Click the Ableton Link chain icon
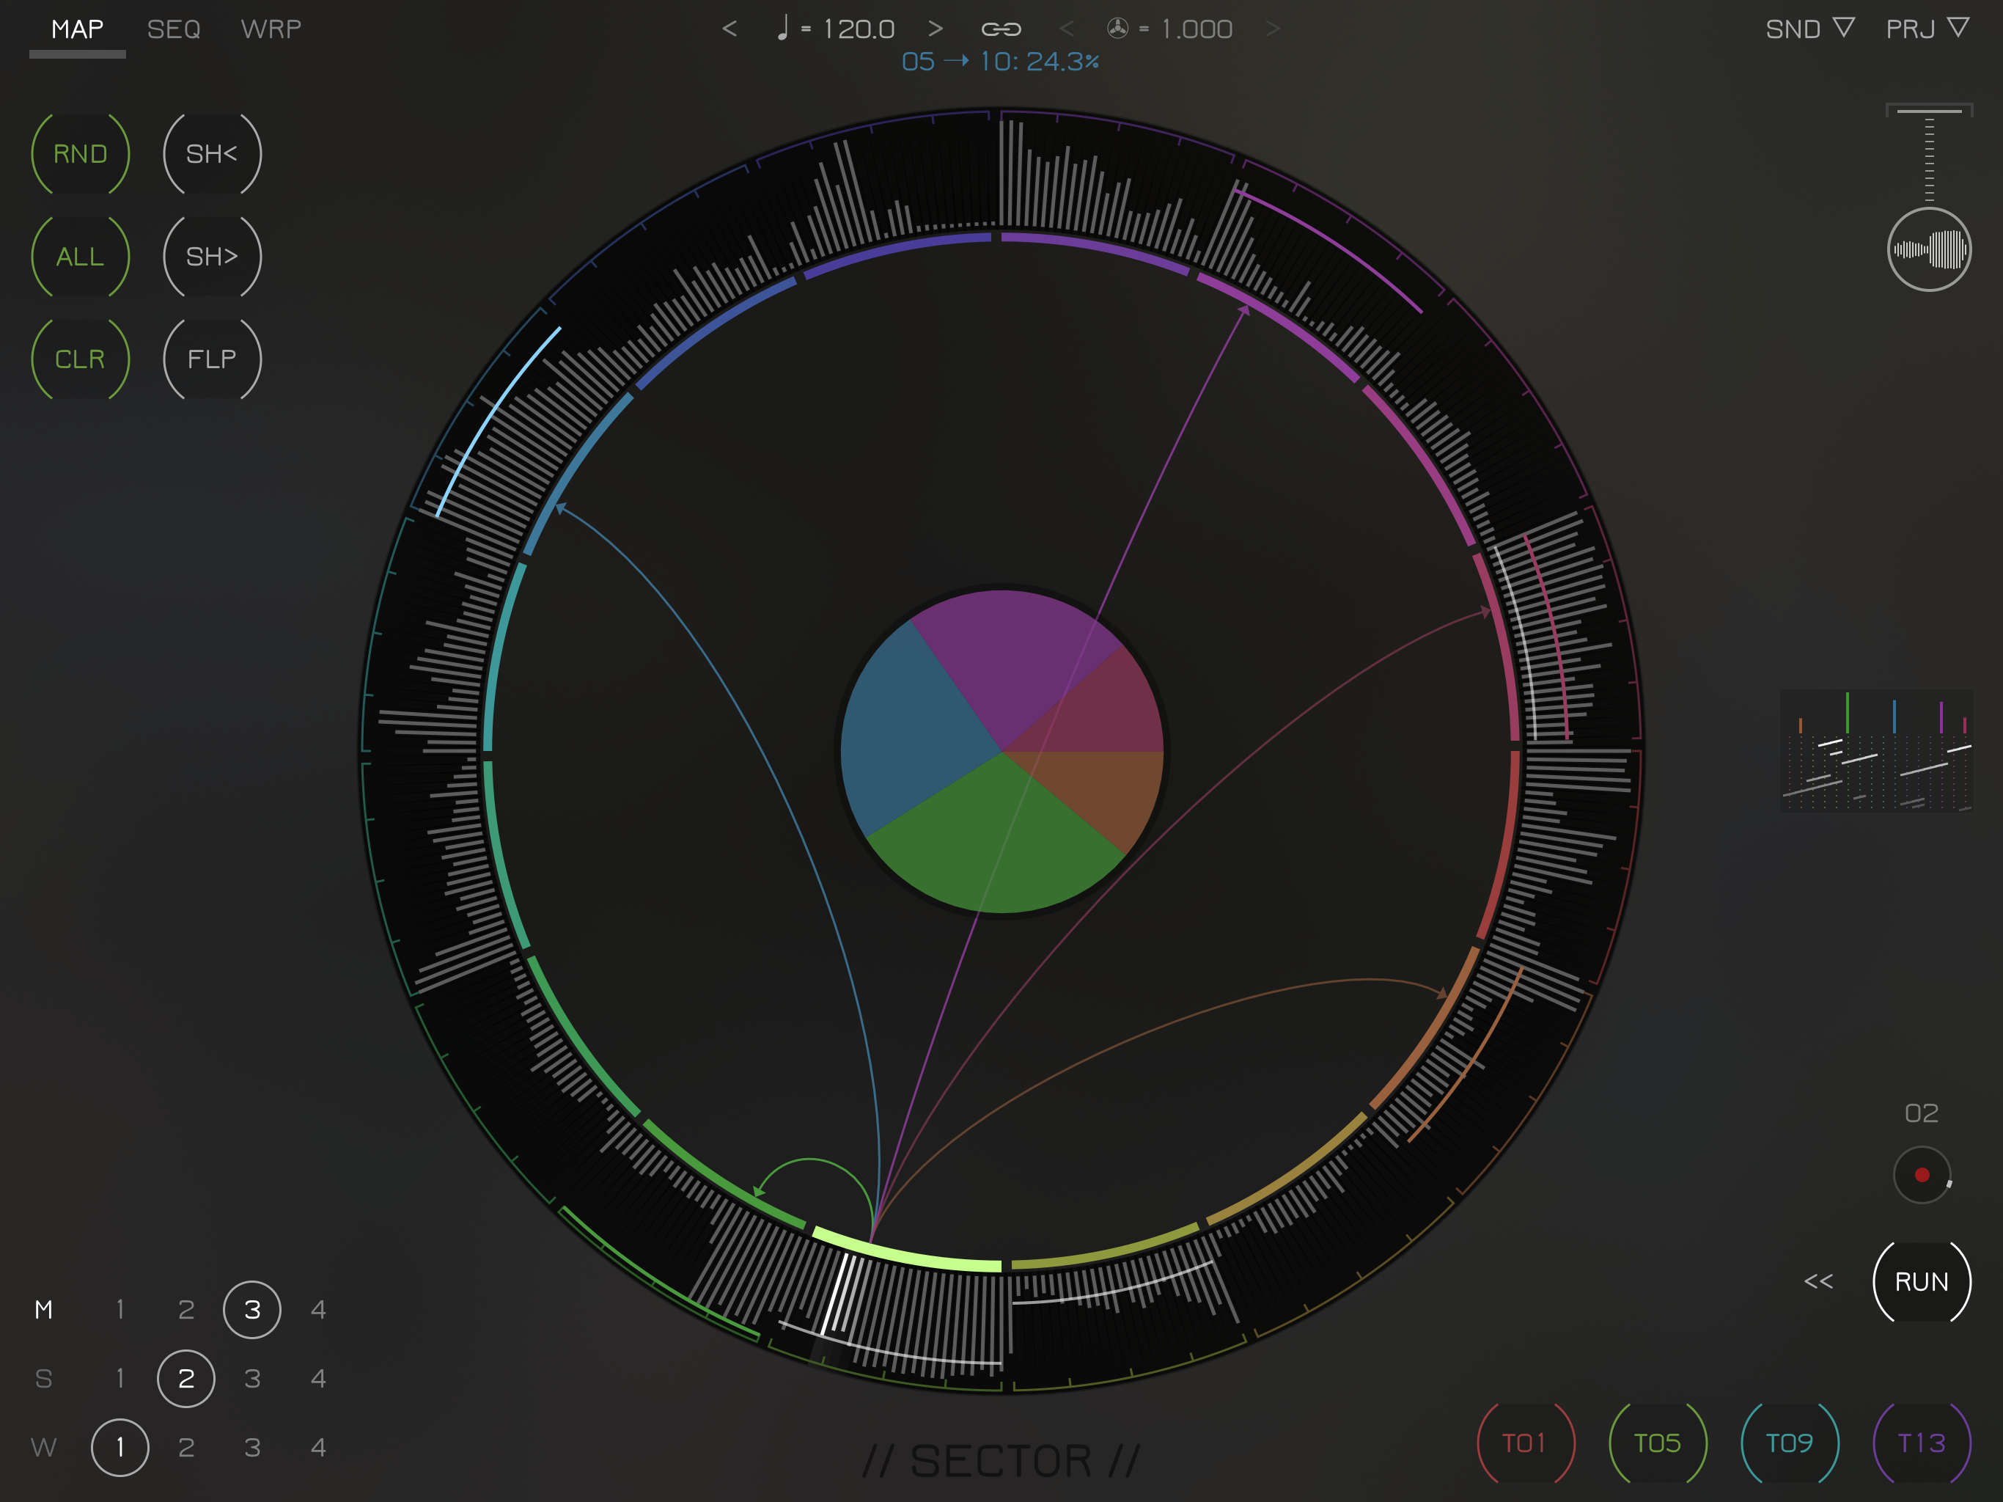The height and width of the screenshot is (1502, 2003). tap(1001, 30)
